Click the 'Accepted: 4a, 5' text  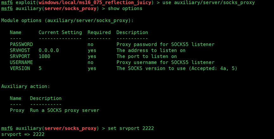213,68
